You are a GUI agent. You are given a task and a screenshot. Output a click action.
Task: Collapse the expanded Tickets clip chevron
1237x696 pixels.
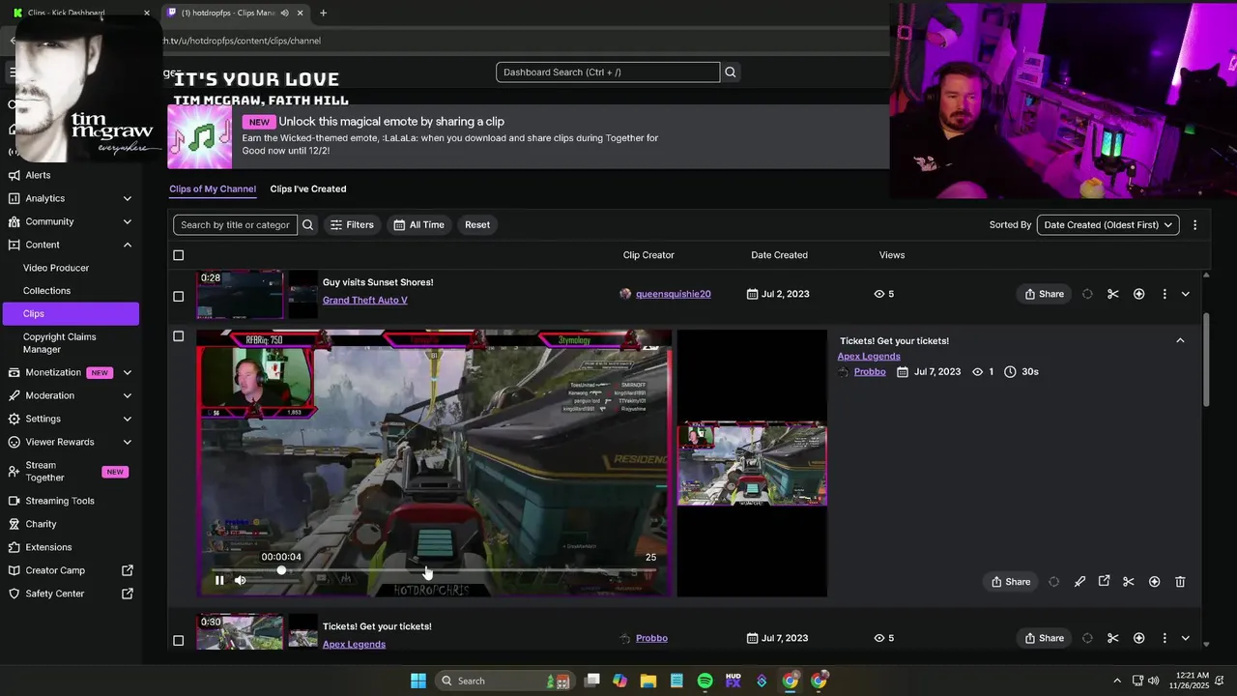(x=1180, y=340)
